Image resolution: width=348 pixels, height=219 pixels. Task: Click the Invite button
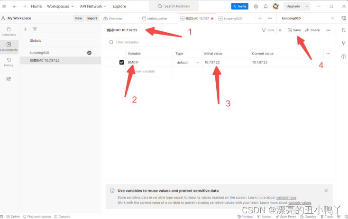(240, 6)
